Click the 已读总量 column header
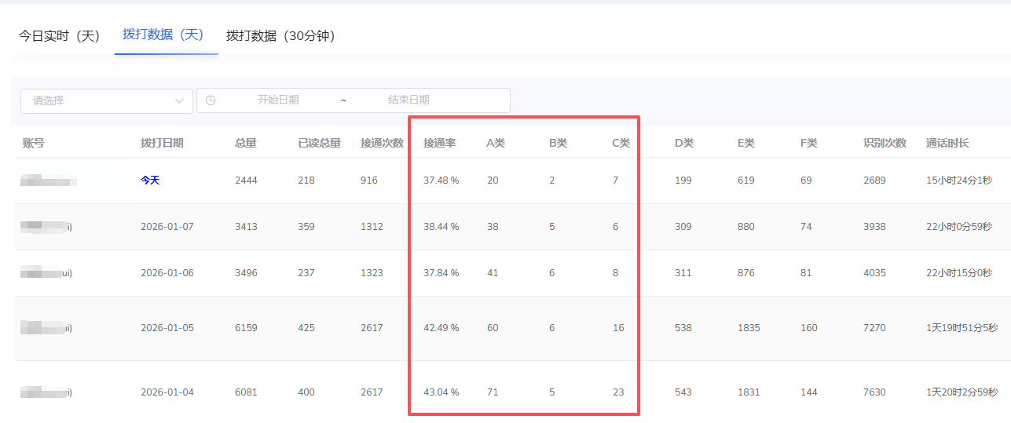Viewport: 1011px width, 423px height. click(x=319, y=143)
